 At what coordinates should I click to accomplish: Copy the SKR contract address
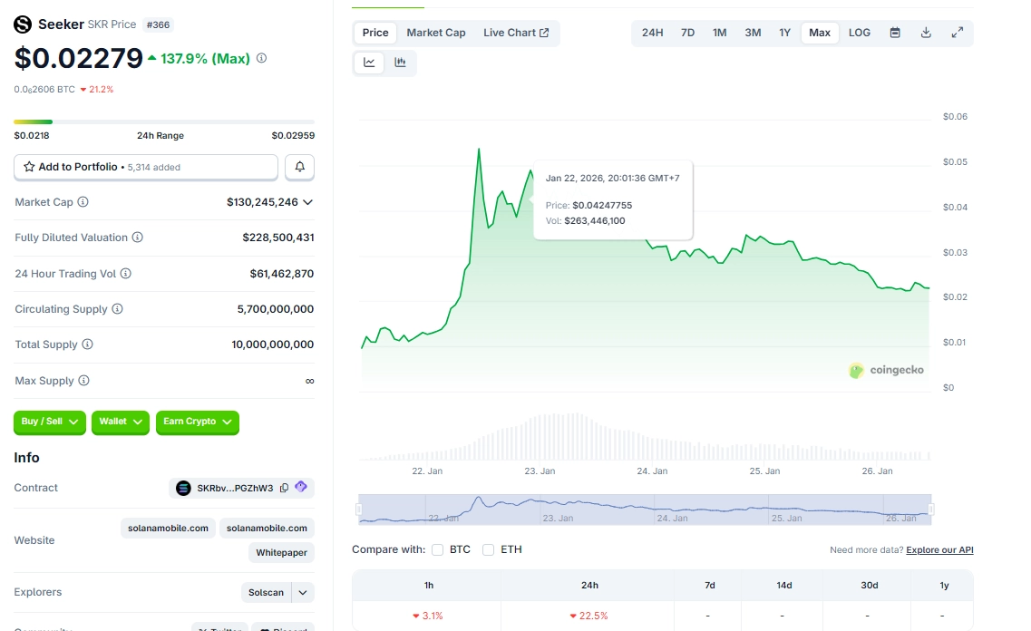coord(284,488)
